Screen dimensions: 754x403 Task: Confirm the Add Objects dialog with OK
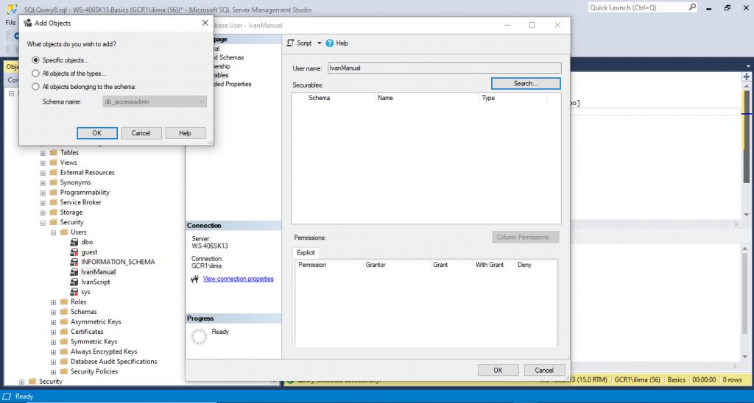96,133
